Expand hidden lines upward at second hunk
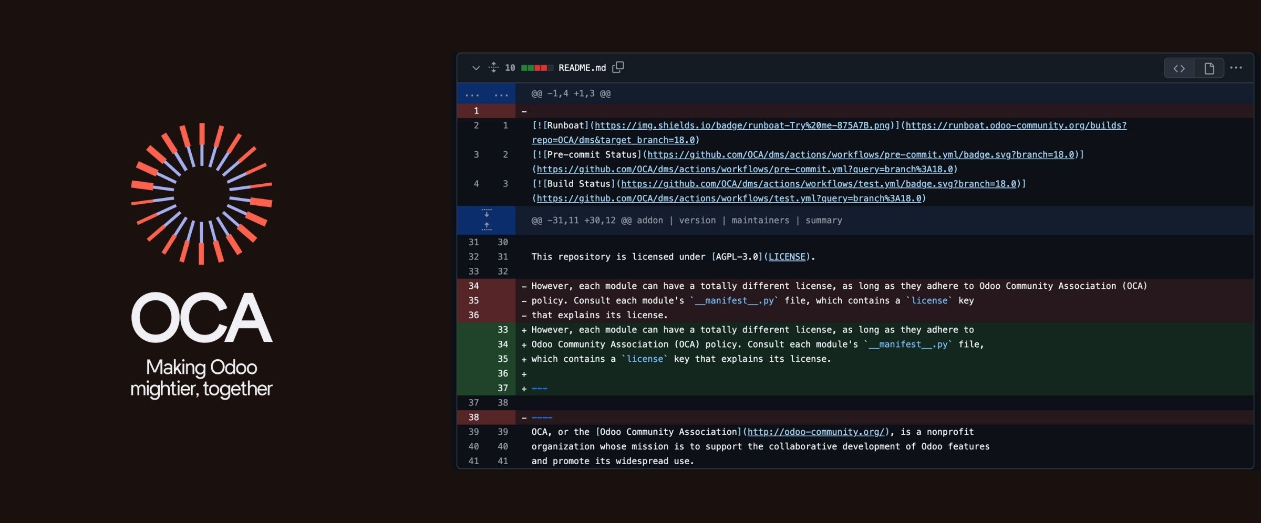1261x523 pixels. click(x=487, y=227)
